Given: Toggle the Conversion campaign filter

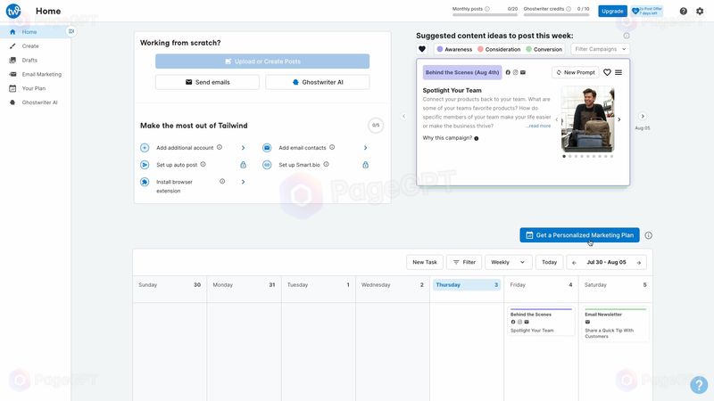Looking at the screenshot, I should tap(544, 49).
